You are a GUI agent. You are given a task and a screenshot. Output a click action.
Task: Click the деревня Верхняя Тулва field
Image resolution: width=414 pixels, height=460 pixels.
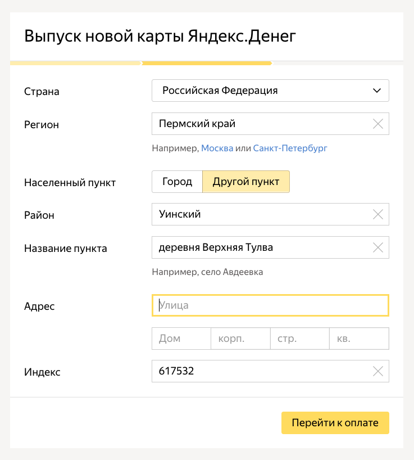click(253, 247)
